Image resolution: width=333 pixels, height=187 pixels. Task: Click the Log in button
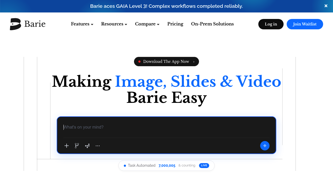coord(271,24)
